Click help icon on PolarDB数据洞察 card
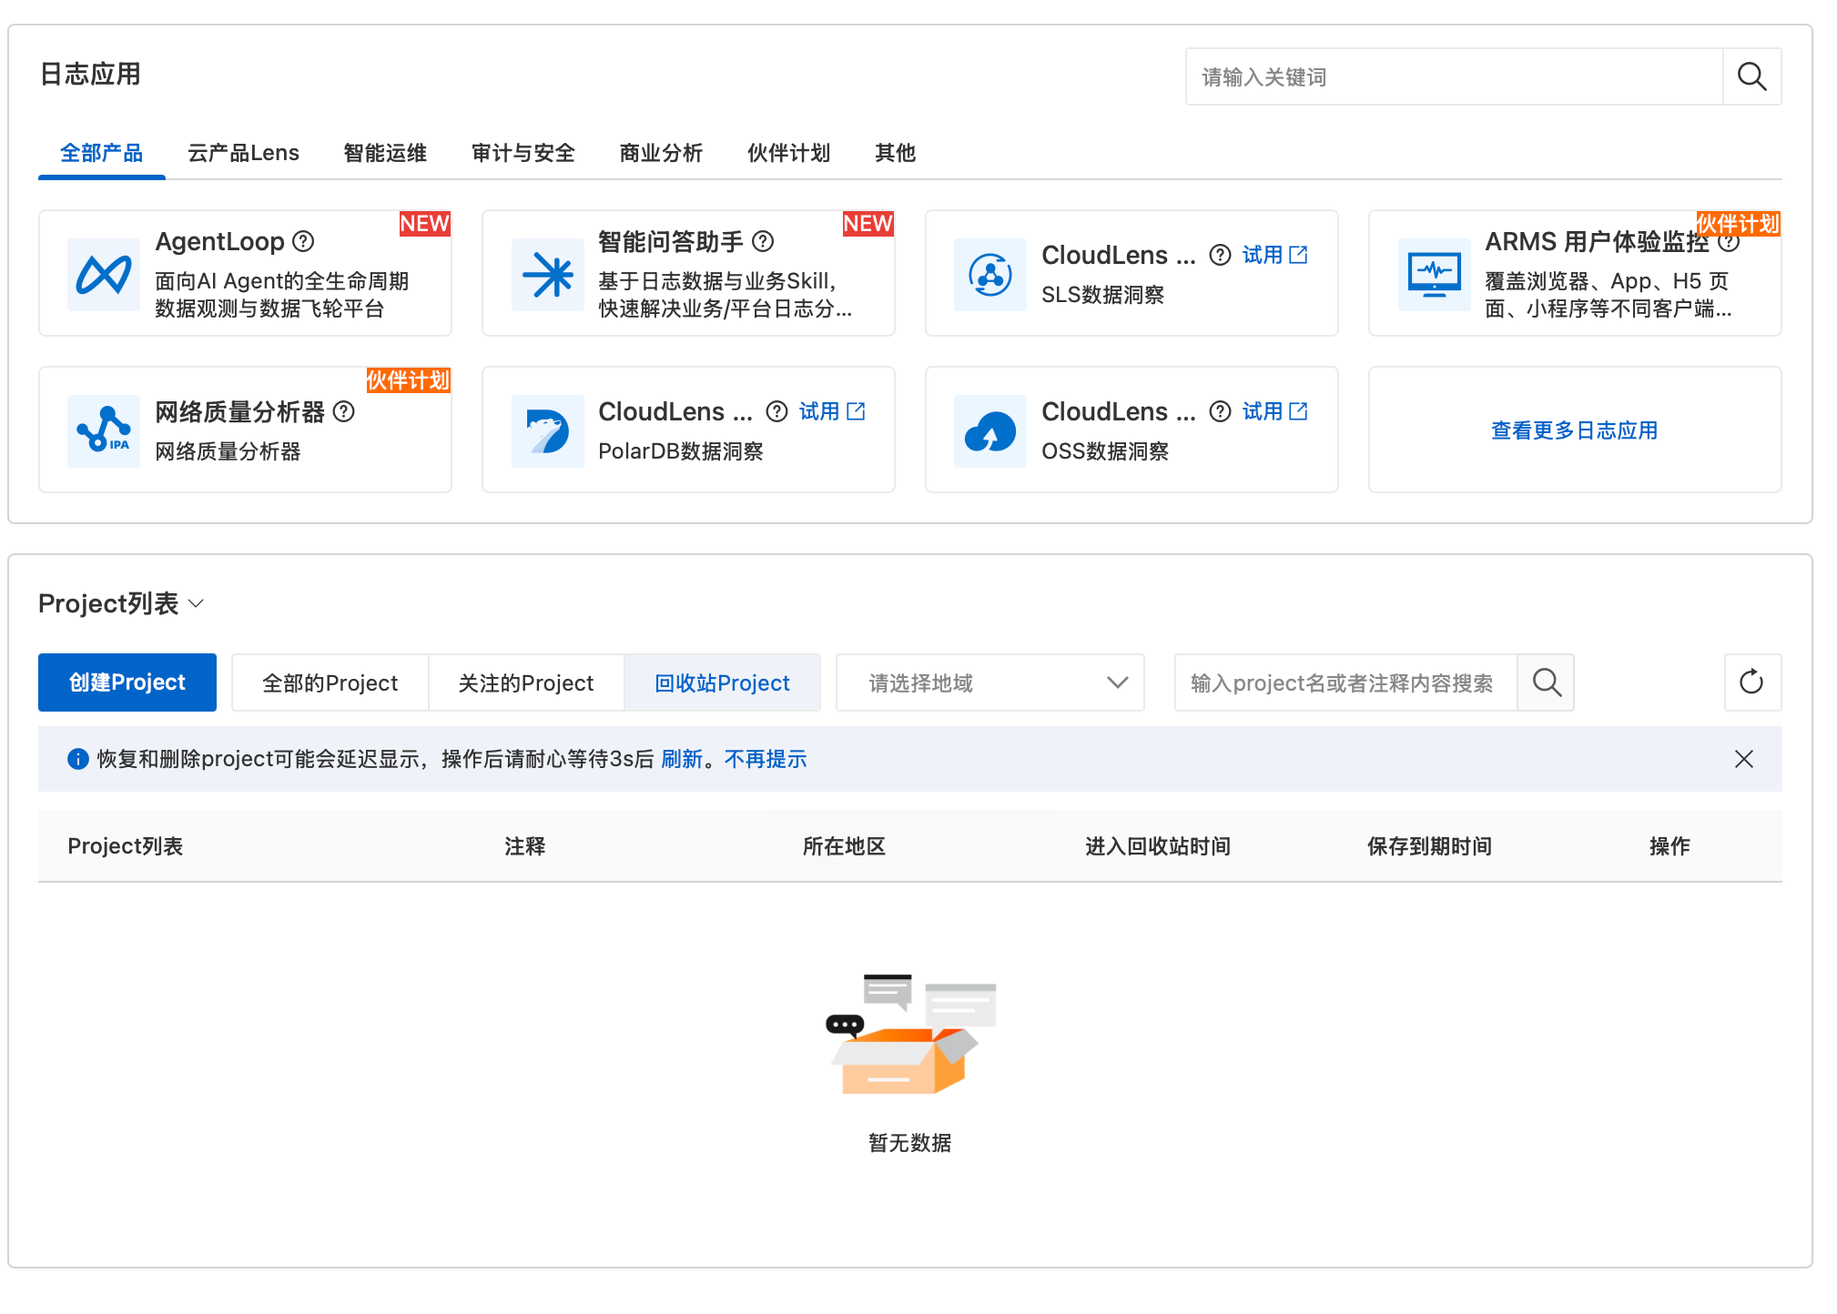 [776, 411]
